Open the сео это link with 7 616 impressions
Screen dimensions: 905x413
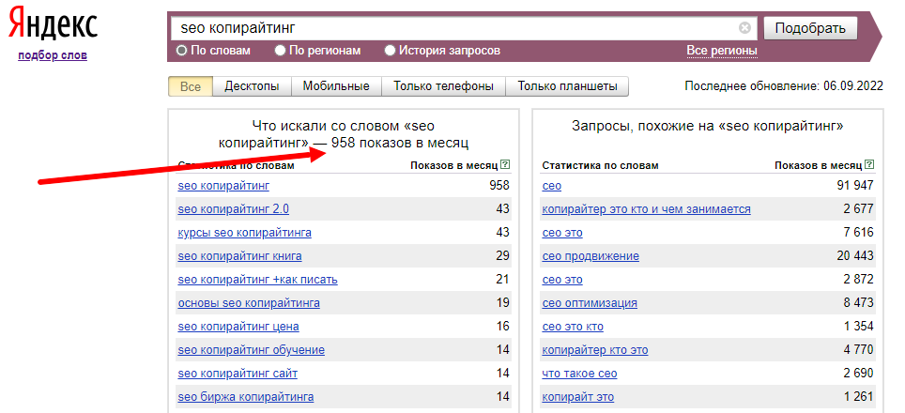(x=562, y=233)
